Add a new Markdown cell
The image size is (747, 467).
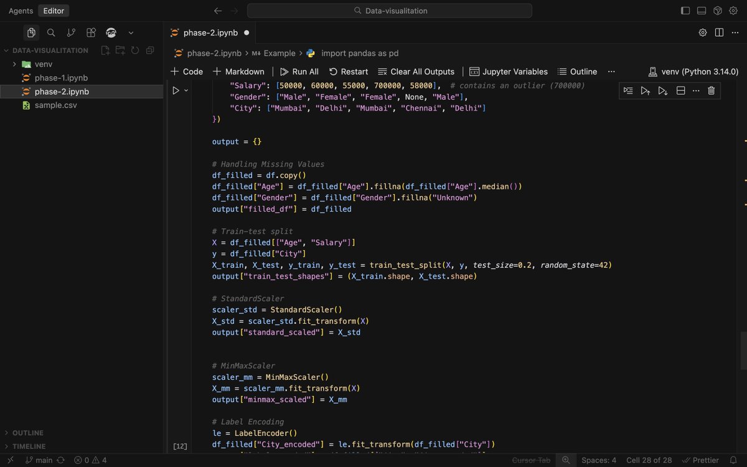(238, 72)
